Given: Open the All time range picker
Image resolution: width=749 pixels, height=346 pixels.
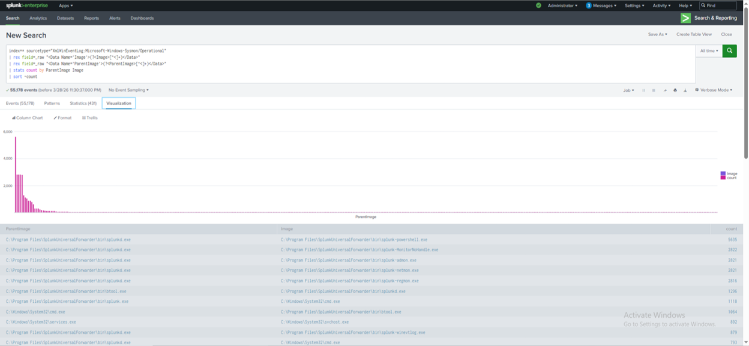Looking at the screenshot, I should 709,51.
